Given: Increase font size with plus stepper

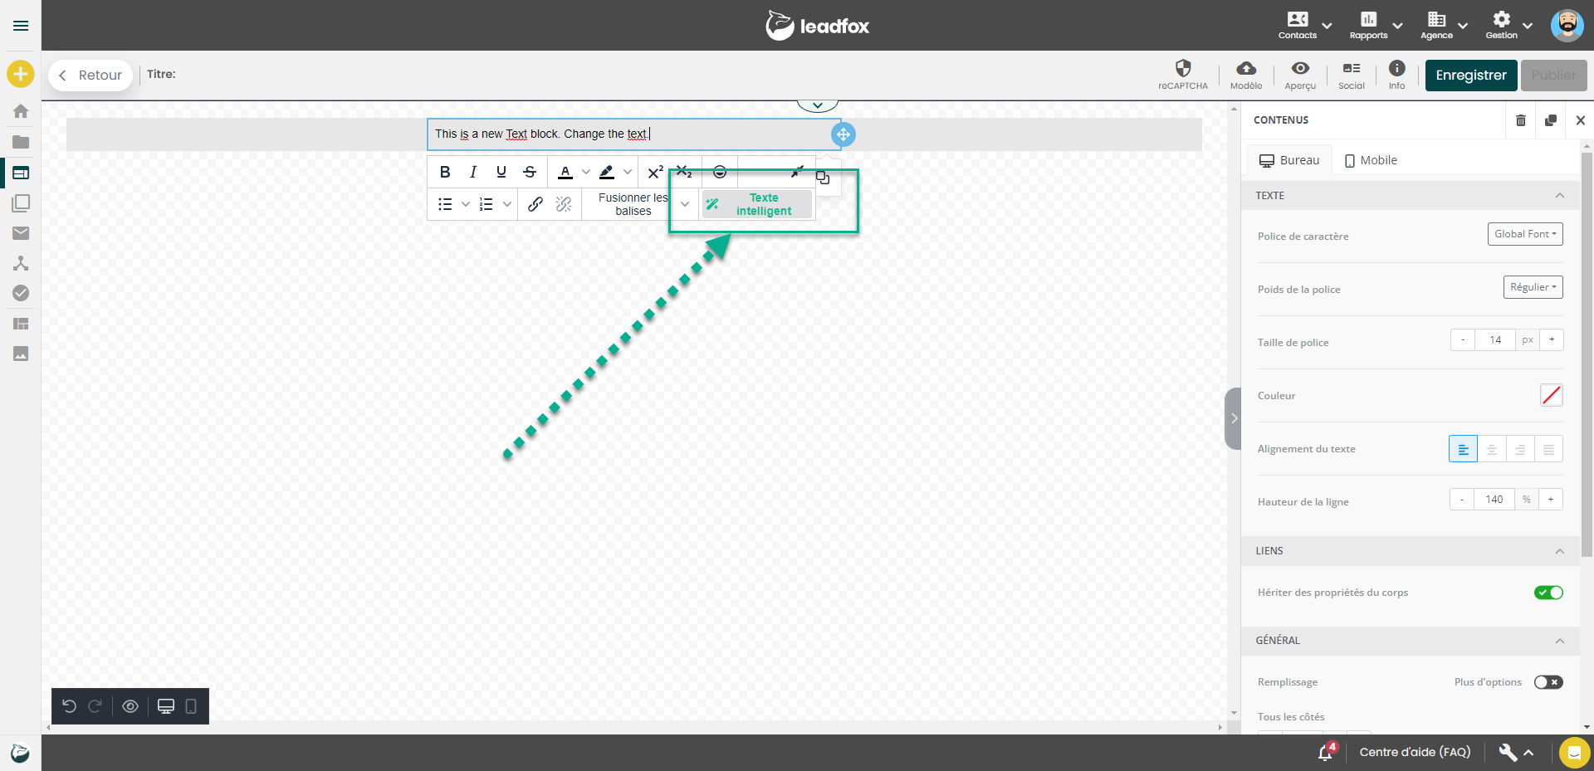Looking at the screenshot, I should (1552, 340).
